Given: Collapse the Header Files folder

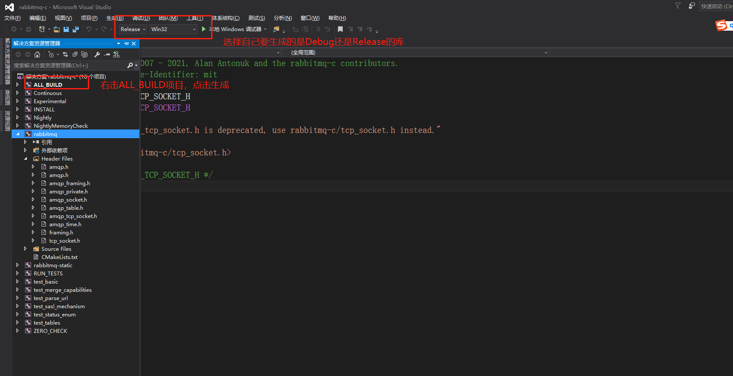Looking at the screenshot, I should (x=26, y=158).
